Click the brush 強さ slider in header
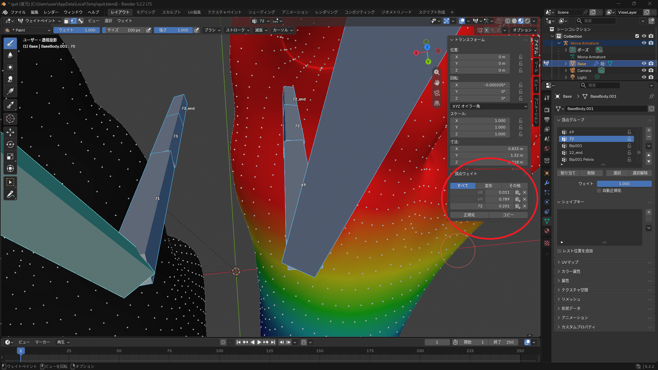The image size is (658, 370). click(x=174, y=30)
